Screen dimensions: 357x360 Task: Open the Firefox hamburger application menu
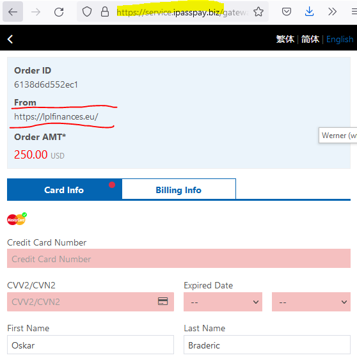354,12
